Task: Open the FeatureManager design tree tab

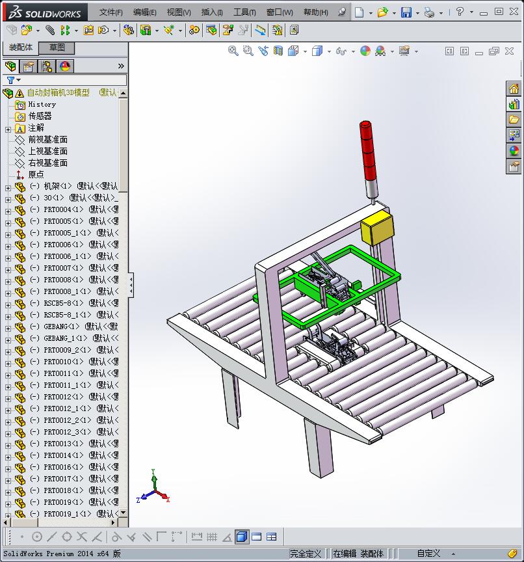Action: tap(11, 66)
